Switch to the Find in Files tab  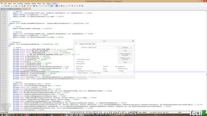point(88,44)
